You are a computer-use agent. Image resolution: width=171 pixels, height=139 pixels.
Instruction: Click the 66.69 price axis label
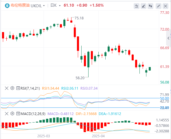click(165, 48)
